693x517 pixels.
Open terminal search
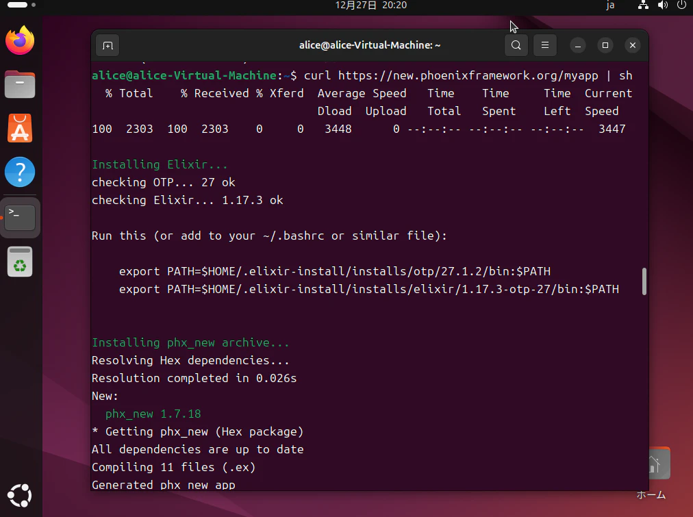[x=516, y=45]
